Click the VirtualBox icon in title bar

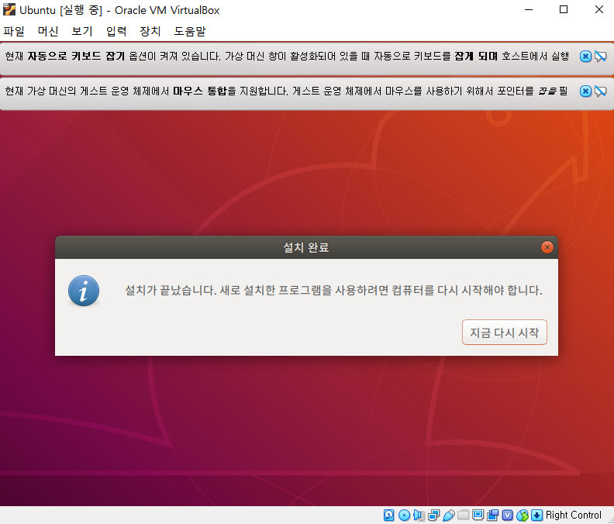9,9
